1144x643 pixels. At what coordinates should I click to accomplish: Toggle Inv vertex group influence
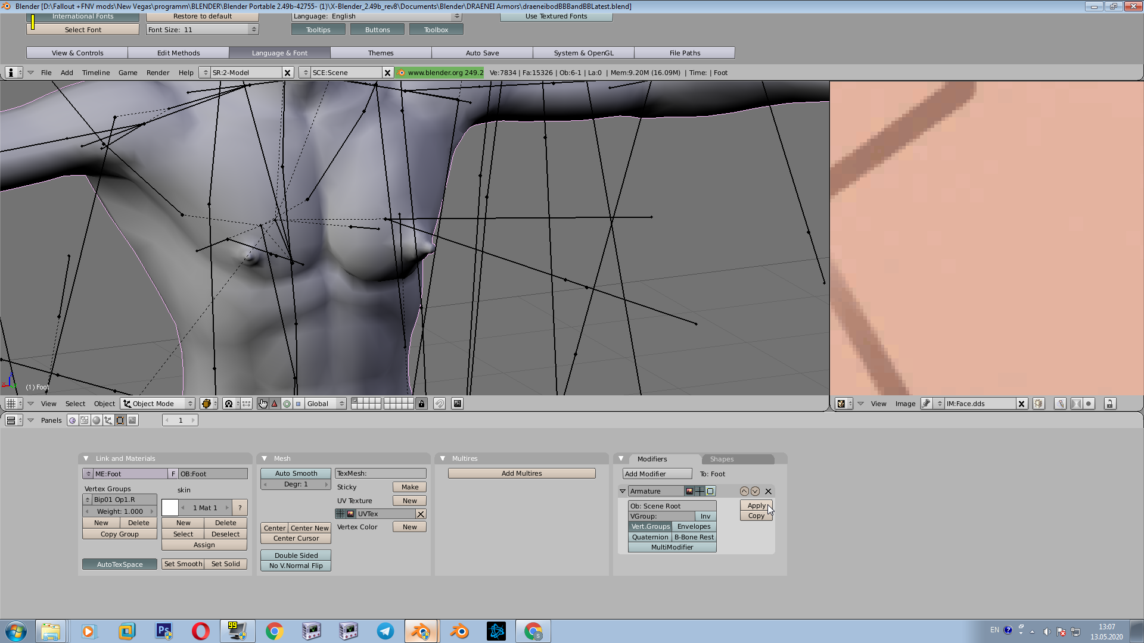705,516
